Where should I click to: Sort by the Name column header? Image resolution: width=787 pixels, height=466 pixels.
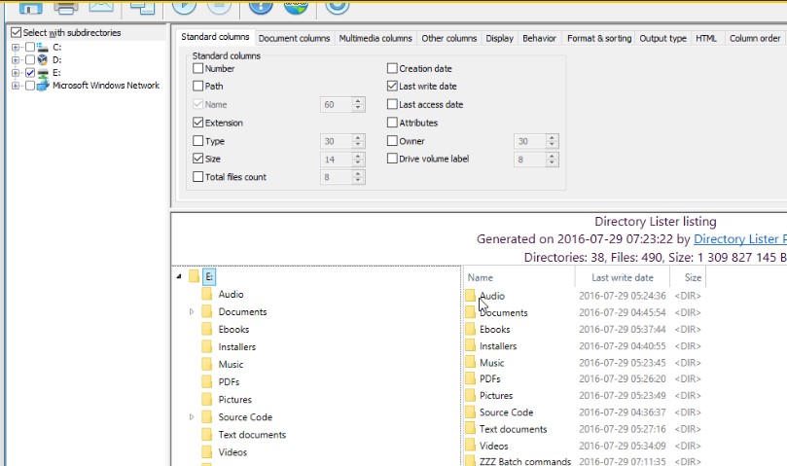[519, 277]
